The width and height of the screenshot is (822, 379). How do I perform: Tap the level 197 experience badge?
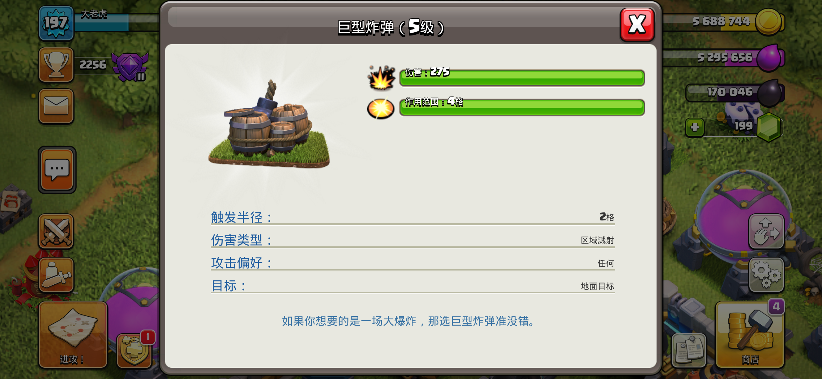click(56, 23)
